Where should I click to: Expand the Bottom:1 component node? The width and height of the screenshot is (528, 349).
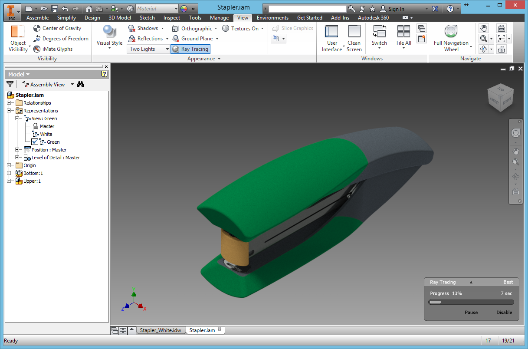click(x=9, y=173)
